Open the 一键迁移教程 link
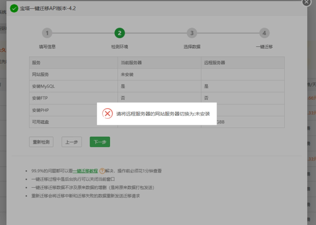Image resolution: width=316 pixels, height=225 pixels. tap(85, 171)
